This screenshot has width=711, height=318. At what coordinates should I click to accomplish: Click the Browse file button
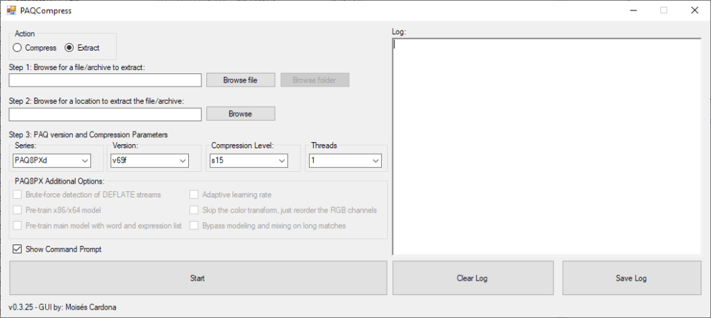tap(240, 80)
